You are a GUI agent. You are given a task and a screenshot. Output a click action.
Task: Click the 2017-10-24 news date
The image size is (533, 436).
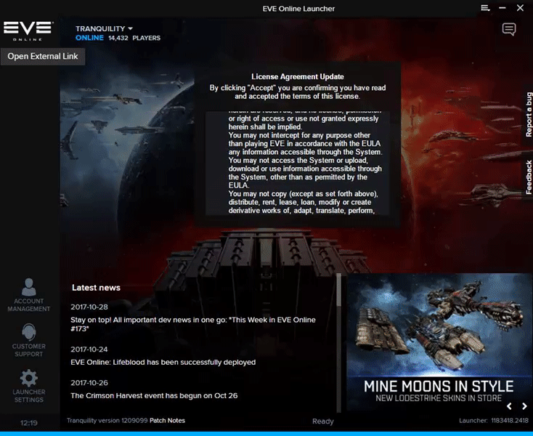pyautogui.click(x=89, y=350)
